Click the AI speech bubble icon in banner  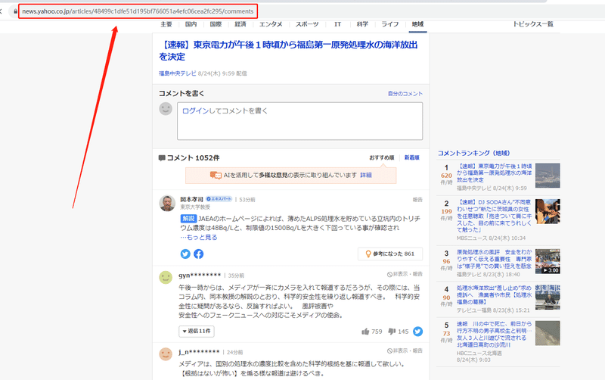click(216, 175)
